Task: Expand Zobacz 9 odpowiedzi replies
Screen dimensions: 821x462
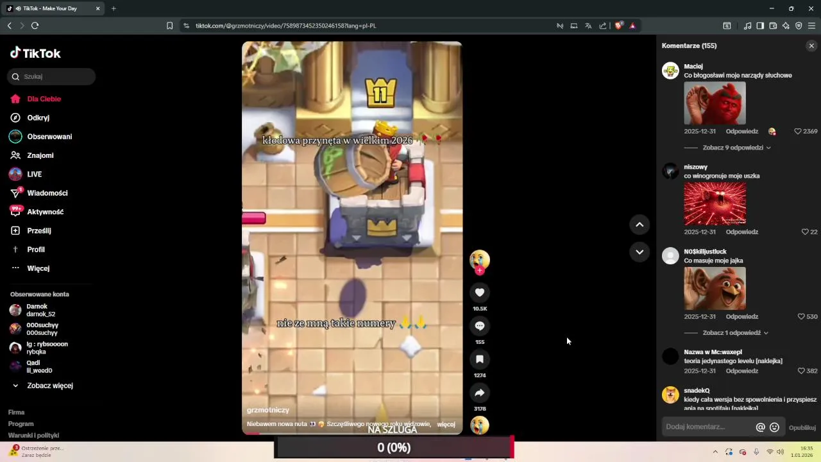Action: (x=737, y=148)
